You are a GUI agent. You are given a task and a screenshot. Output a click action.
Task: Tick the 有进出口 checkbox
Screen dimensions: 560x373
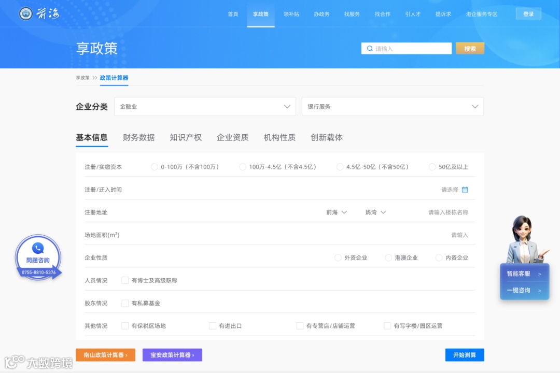point(213,325)
